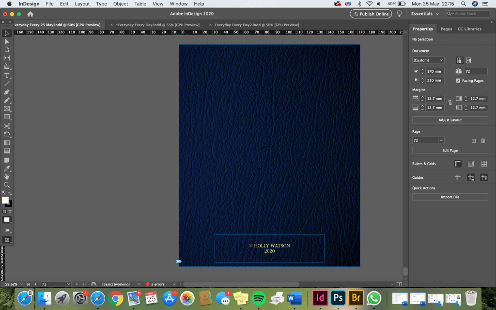Untick the Facing Pages checkbox
The height and width of the screenshot is (310, 496).
click(458, 80)
